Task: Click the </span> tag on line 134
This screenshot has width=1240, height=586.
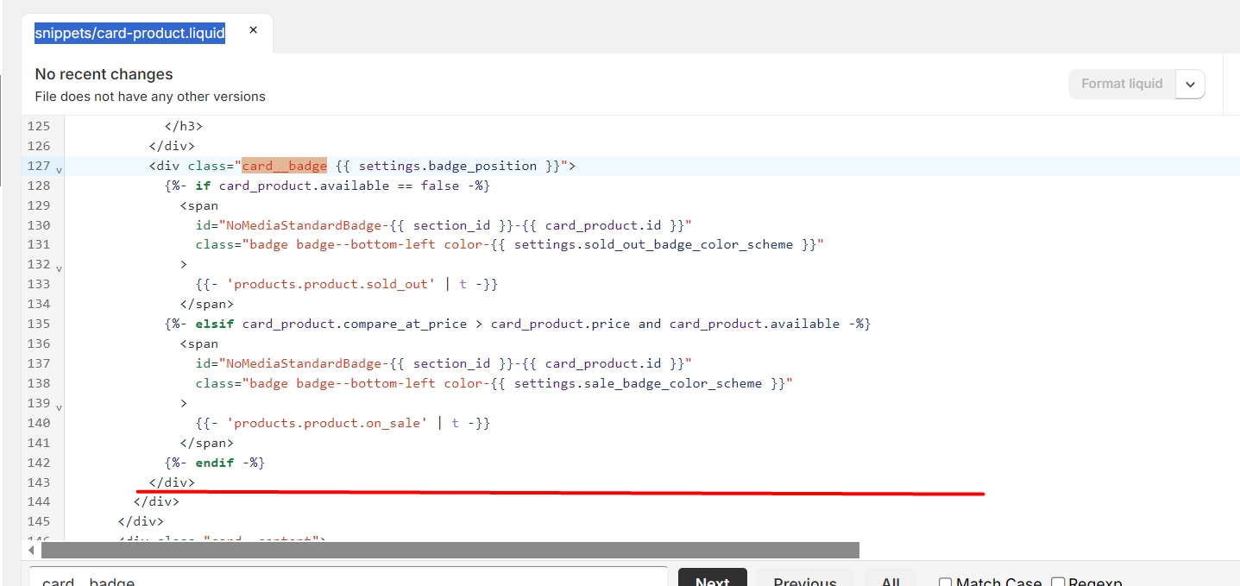Action: click(207, 304)
